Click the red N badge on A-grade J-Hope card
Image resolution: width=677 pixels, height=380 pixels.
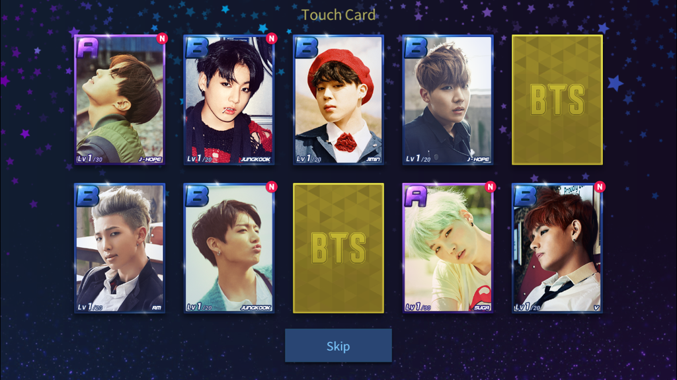point(162,38)
